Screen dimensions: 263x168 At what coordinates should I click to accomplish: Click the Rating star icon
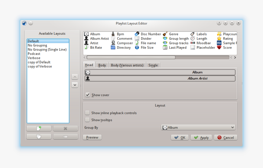tap(219, 39)
